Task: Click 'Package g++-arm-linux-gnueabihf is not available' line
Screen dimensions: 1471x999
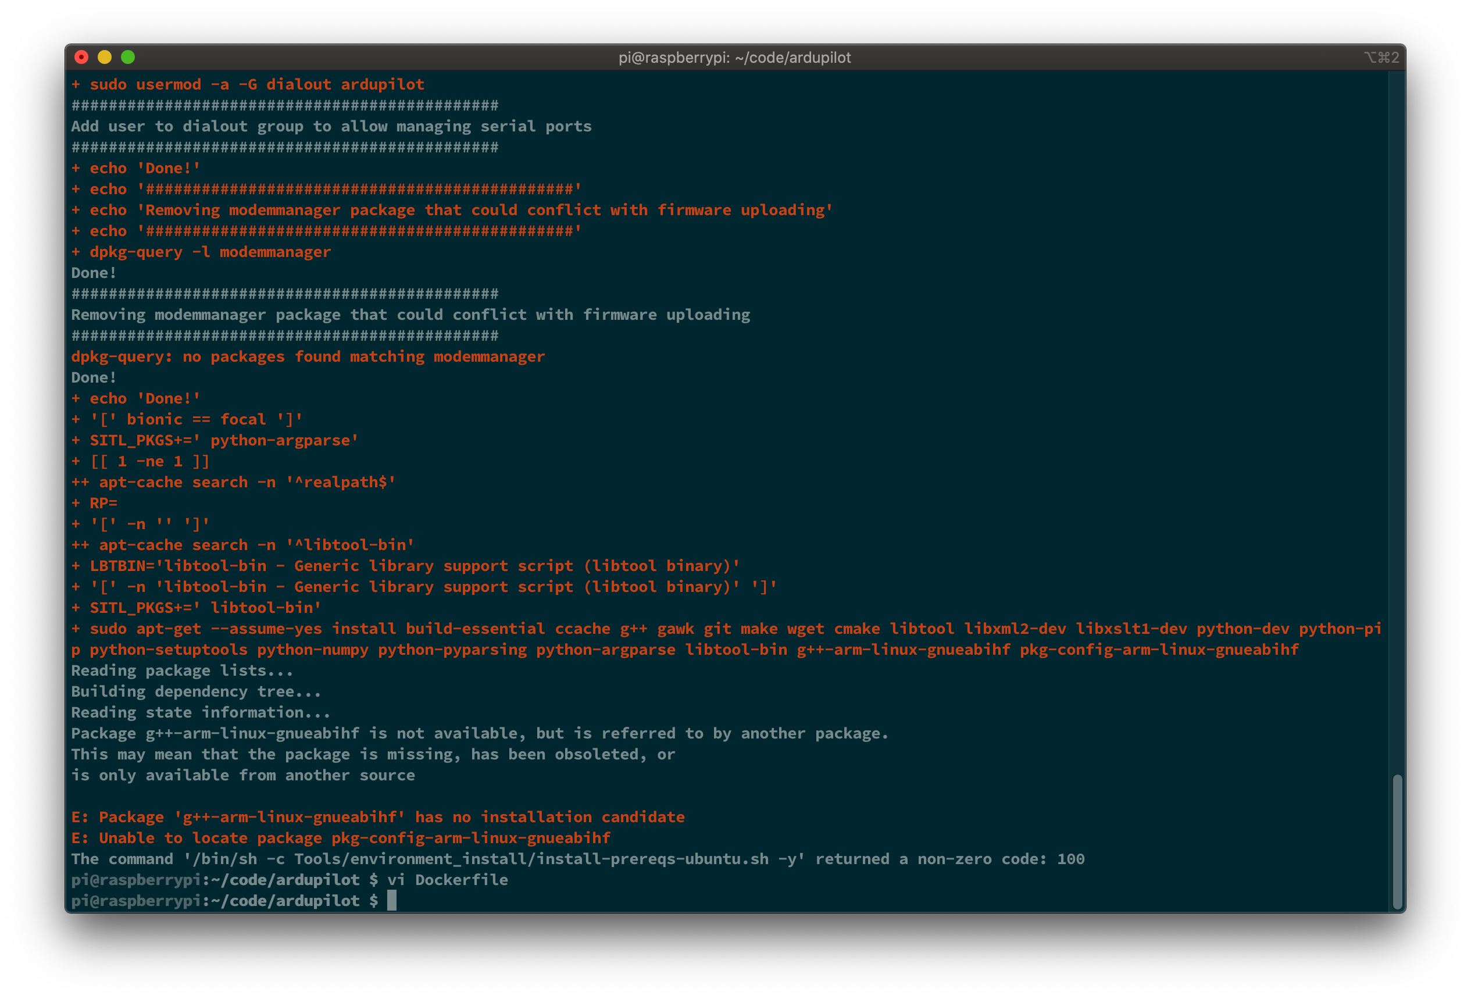Action: 479,733
